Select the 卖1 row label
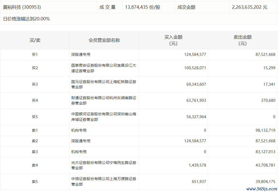This screenshot has width=279, height=193. (35, 130)
